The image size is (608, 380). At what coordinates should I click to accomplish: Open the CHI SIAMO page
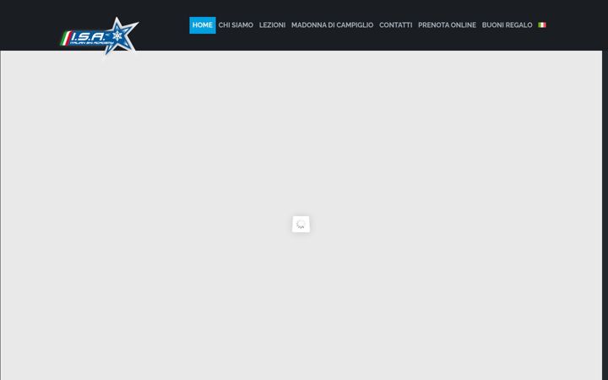pyautogui.click(x=236, y=25)
